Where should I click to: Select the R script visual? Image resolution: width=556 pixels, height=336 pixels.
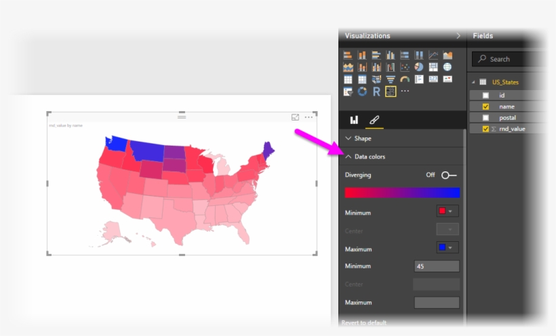(x=376, y=91)
